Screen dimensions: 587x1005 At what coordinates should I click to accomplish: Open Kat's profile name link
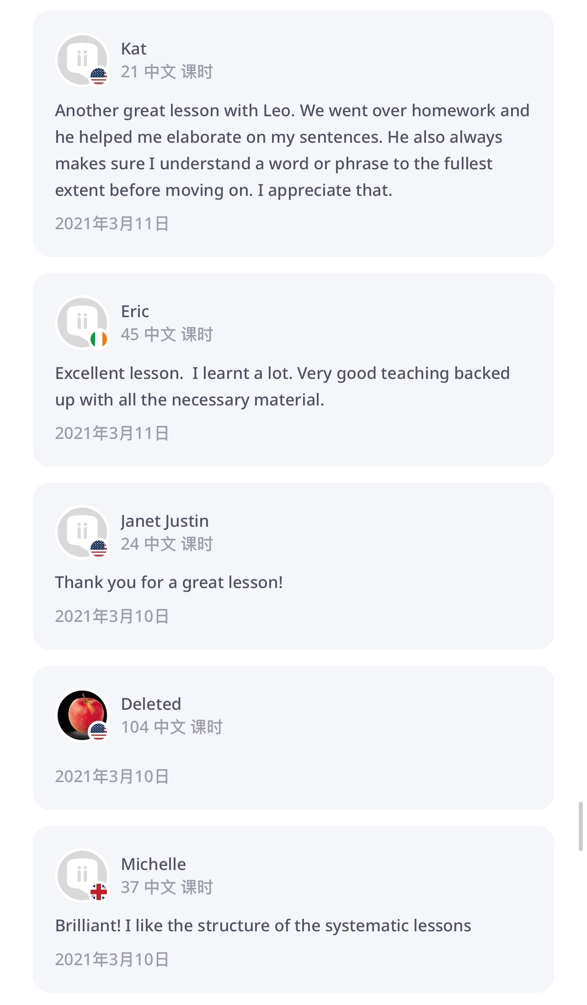tap(133, 49)
